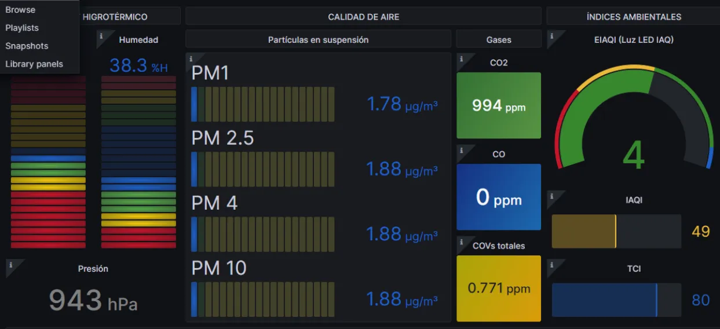The height and width of the screenshot is (329, 720).
Task: Open Snapshots from the dashboards menu
Action: pos(27,46)
